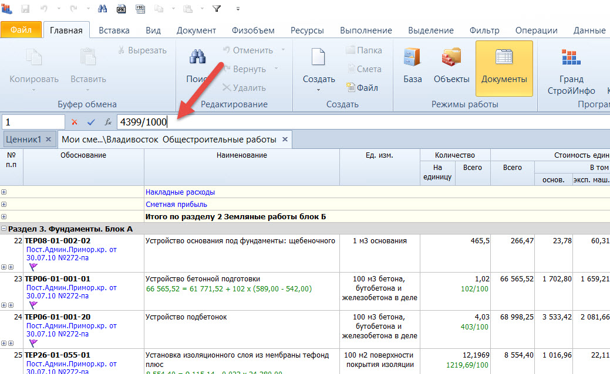Click the fx function icon
Viewport: 610px width, 374px height.
click(107, 122)
